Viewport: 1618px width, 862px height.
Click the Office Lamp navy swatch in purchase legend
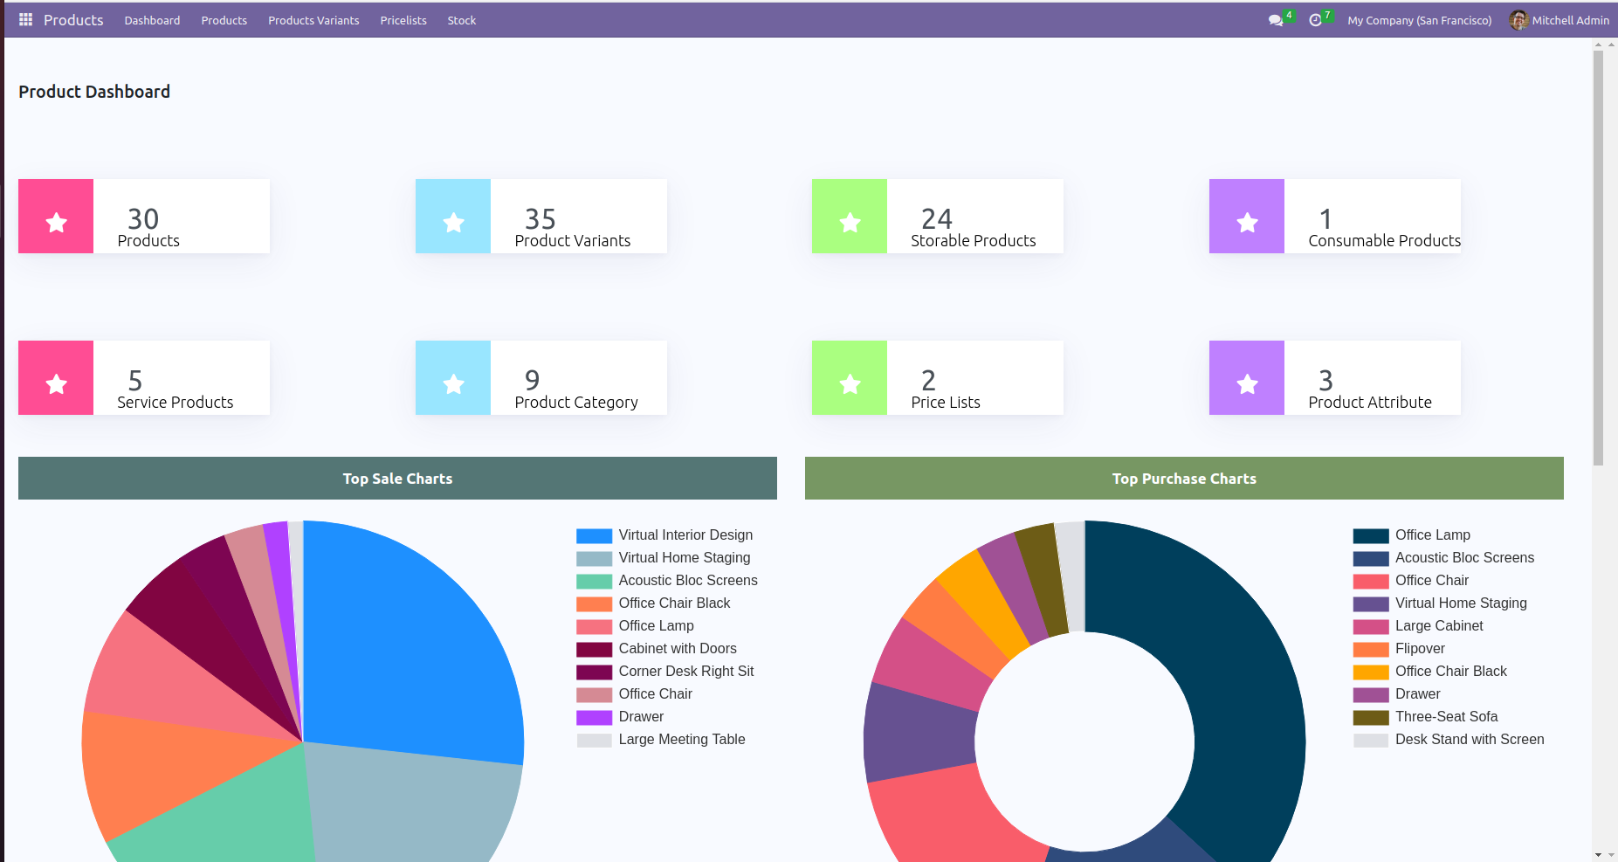1371,536
